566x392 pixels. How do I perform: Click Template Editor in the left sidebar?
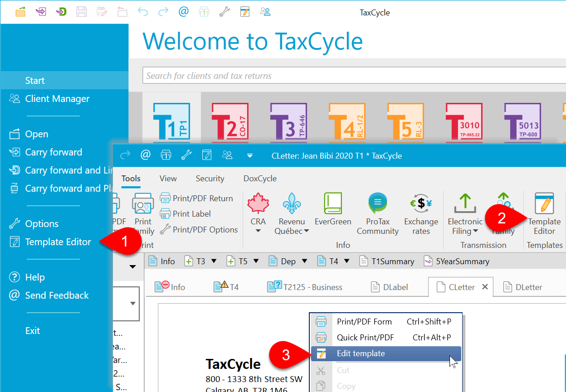click(x=58, y=242)
